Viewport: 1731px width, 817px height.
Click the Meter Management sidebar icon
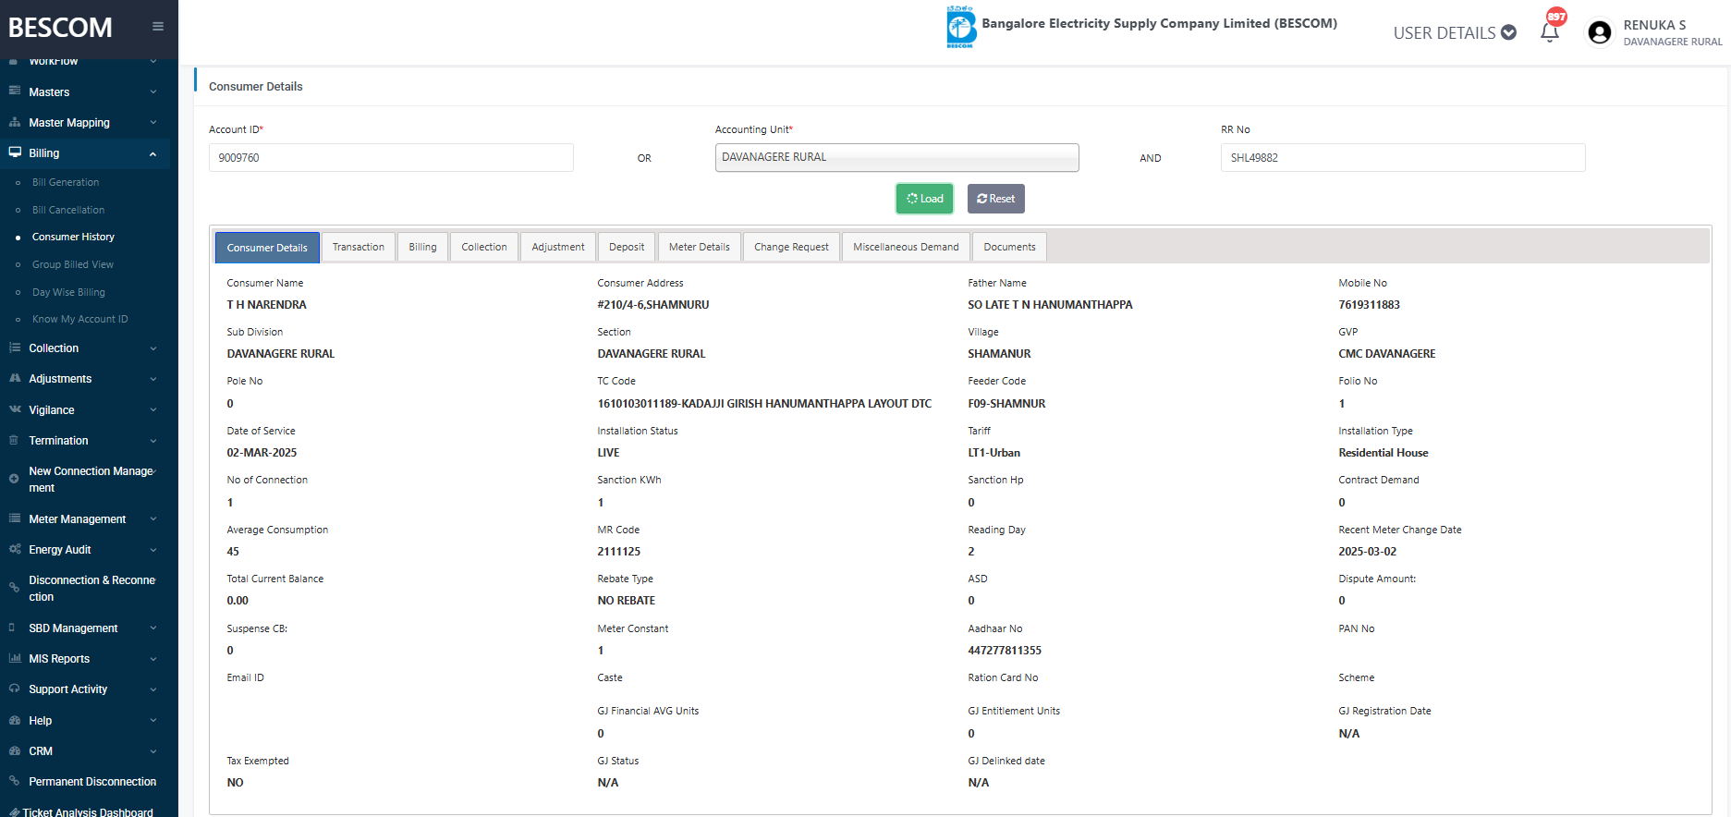(x=15, y=518)
